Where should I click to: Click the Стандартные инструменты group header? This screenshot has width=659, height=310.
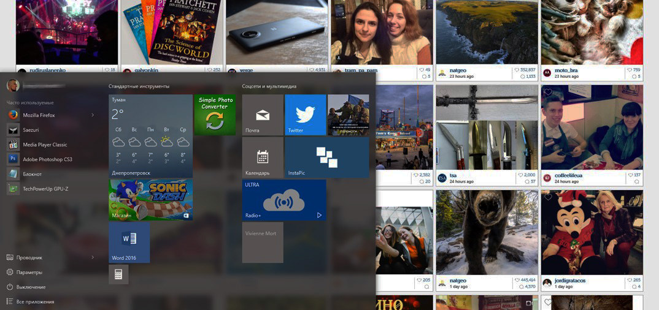(139, 86)
